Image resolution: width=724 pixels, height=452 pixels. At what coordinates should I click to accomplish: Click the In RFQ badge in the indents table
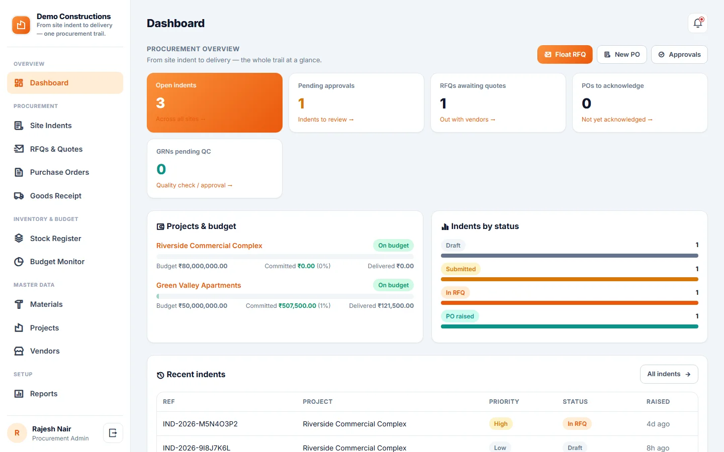pyautogui.click(x=577, y=424)
